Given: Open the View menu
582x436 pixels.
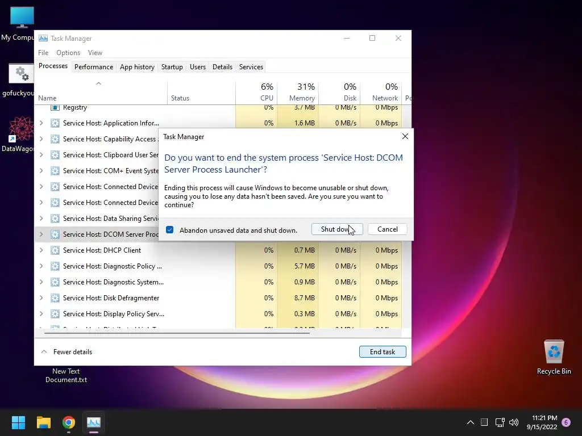Looking at the screenshot, I should [x=95, y=53].
